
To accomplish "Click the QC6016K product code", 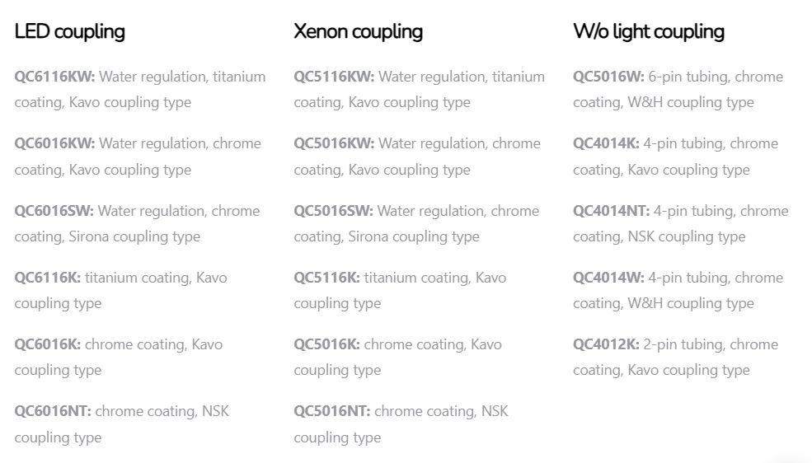I will click(x=47, y=344).
